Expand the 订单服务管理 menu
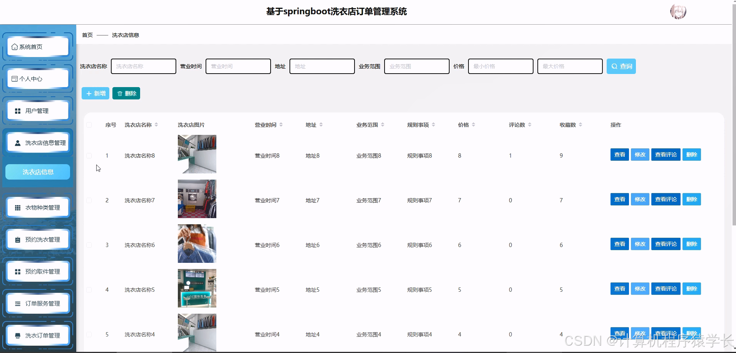Viewport: 736px width, 353px height. pyautogui.click(x=38, y=304)
